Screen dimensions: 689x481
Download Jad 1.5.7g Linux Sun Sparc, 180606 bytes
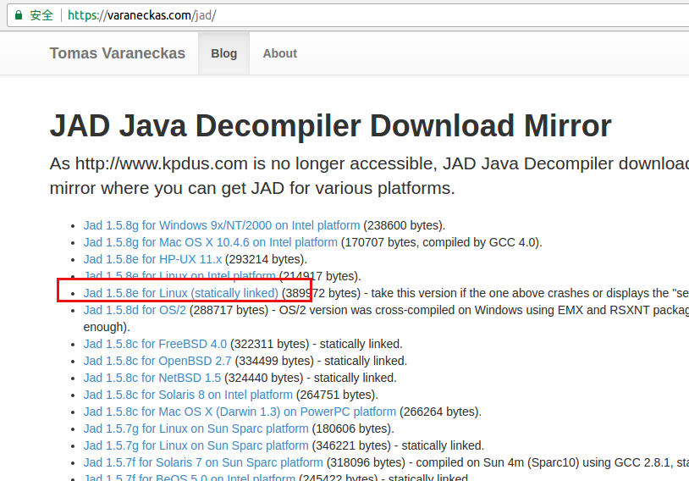[x=196, y=428]
